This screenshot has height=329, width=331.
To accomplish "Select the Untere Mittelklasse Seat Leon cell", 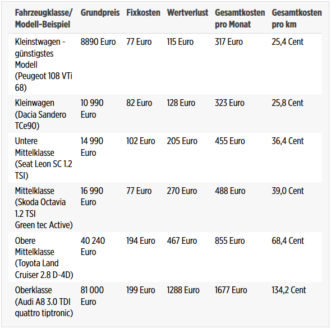I will pos(44,158).
